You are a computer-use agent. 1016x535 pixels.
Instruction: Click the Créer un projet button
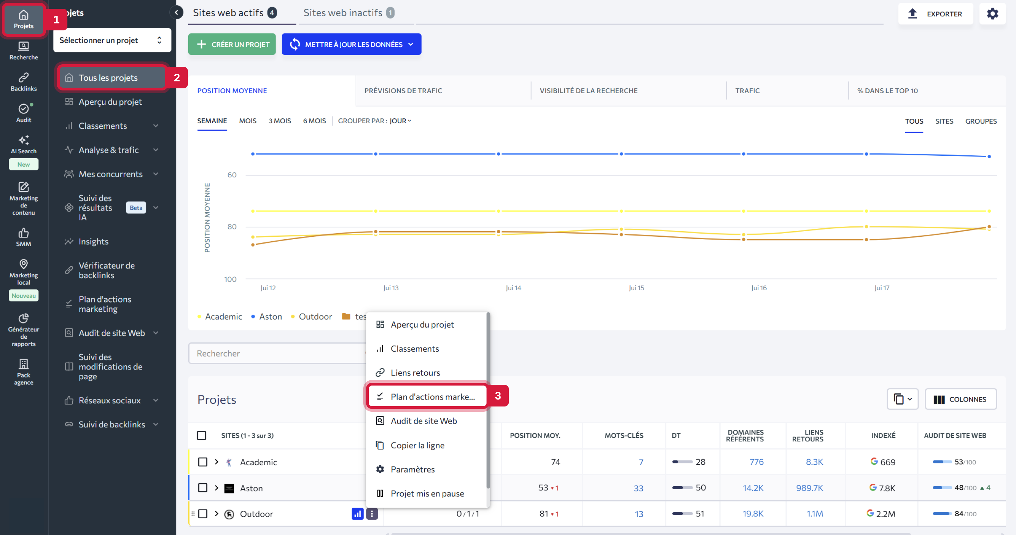pyautogui.click(x=232, y=44)
